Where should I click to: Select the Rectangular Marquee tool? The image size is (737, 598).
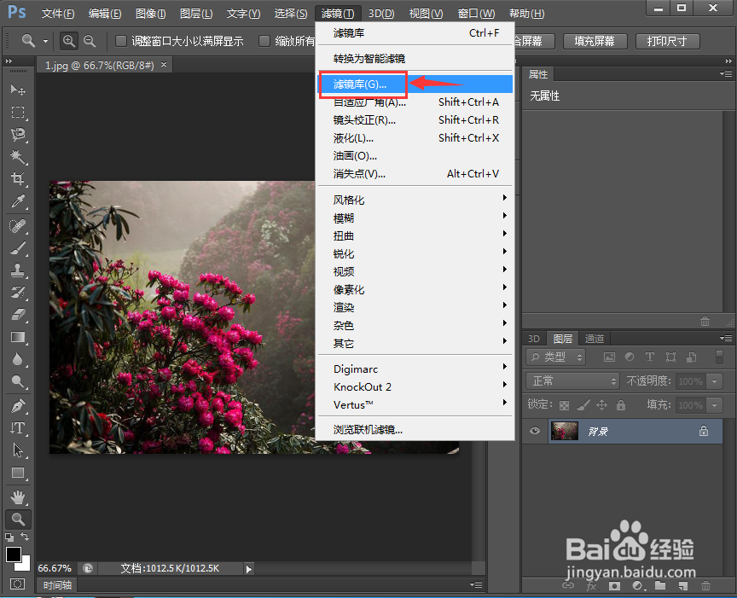click(x=18, y=112)
